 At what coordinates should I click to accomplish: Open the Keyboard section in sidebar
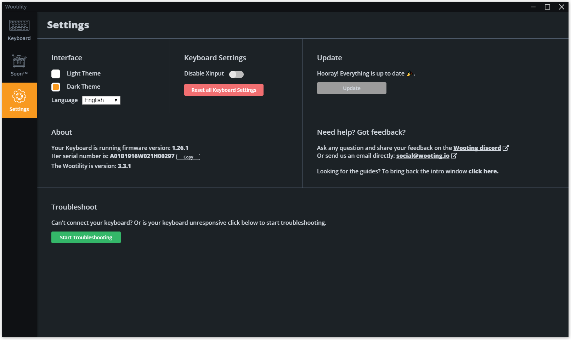tap(19, 30)
